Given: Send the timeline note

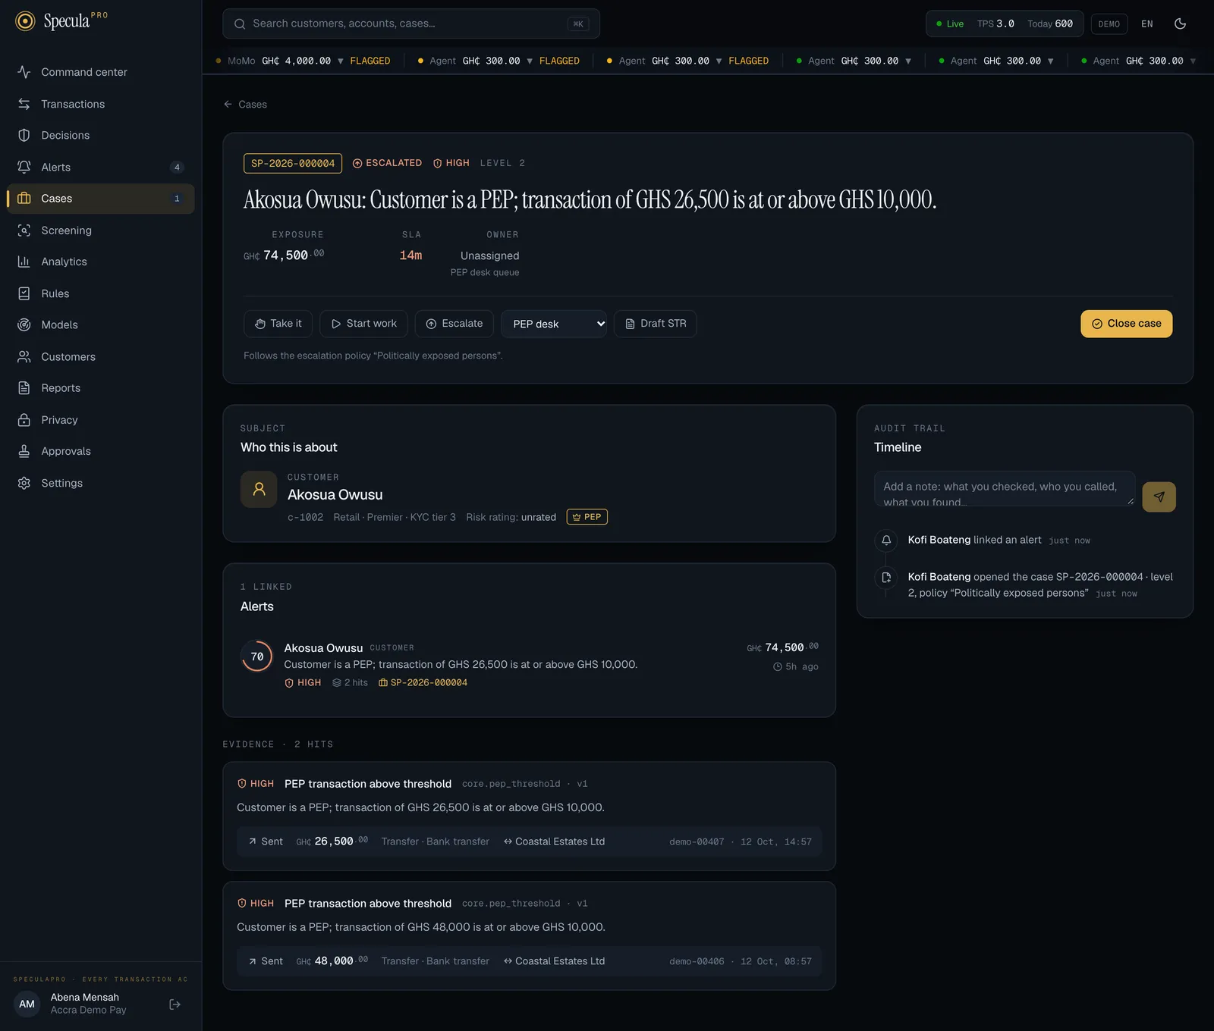Looking at the screenshot, I should point(1159,497).
